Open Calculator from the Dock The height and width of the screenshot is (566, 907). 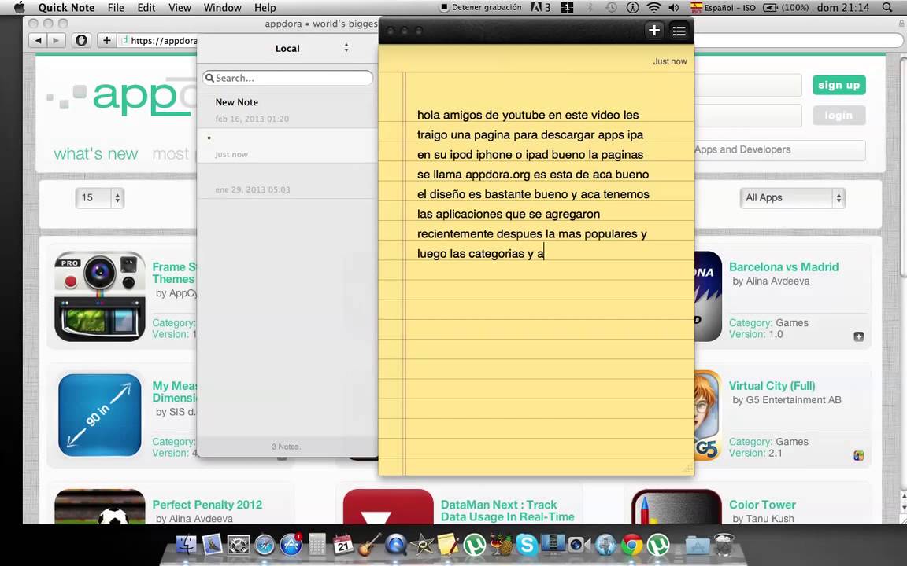pyautogui.click(x=317, y=545)
